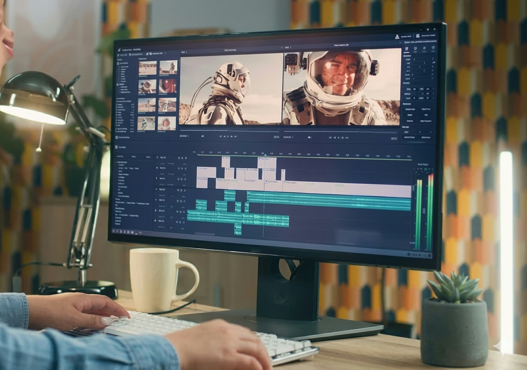527x370 pixels.
Task: Click the last transport button under the left viewer
Action: point(236,136)
